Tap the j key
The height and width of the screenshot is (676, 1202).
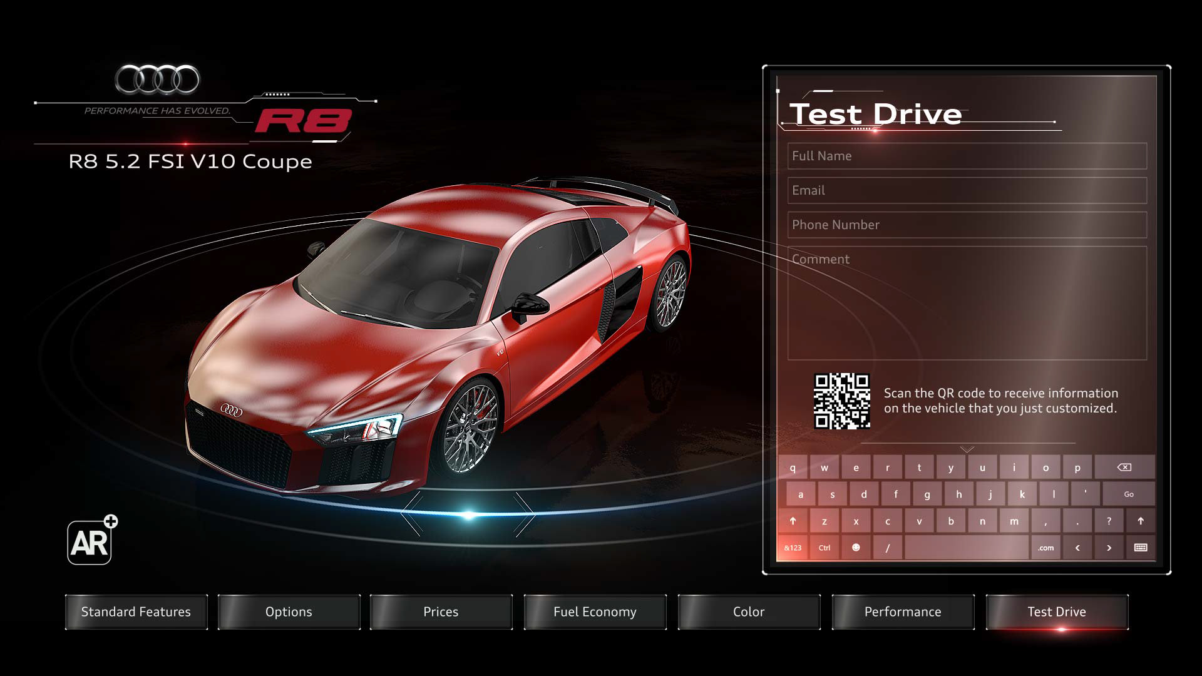(990, 494)
